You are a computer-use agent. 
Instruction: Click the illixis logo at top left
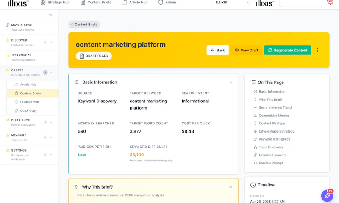tap(18, 3)
